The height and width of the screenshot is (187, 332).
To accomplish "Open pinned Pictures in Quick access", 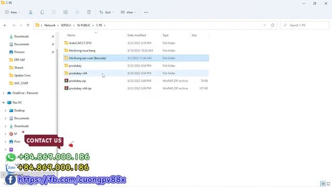I will tap(19, 52).
